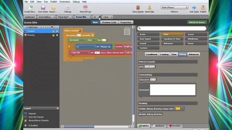Close the Scene Bhv tab

90,17
